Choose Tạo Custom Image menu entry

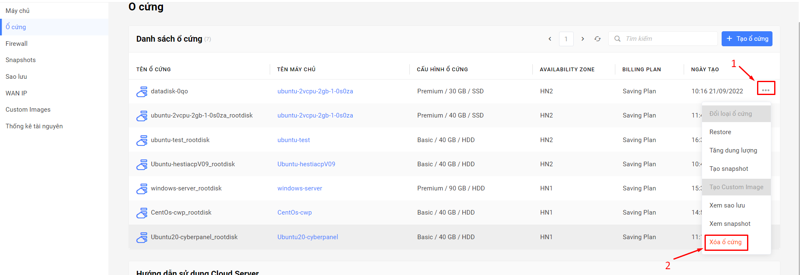click(736, 187)
